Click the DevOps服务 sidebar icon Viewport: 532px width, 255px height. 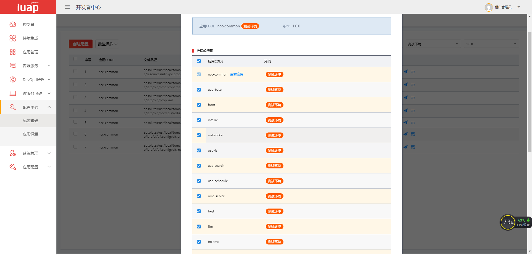tap(13, 80)
